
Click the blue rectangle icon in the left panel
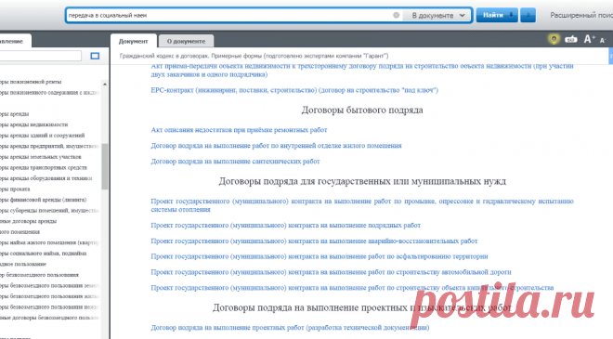click(95, 56)
